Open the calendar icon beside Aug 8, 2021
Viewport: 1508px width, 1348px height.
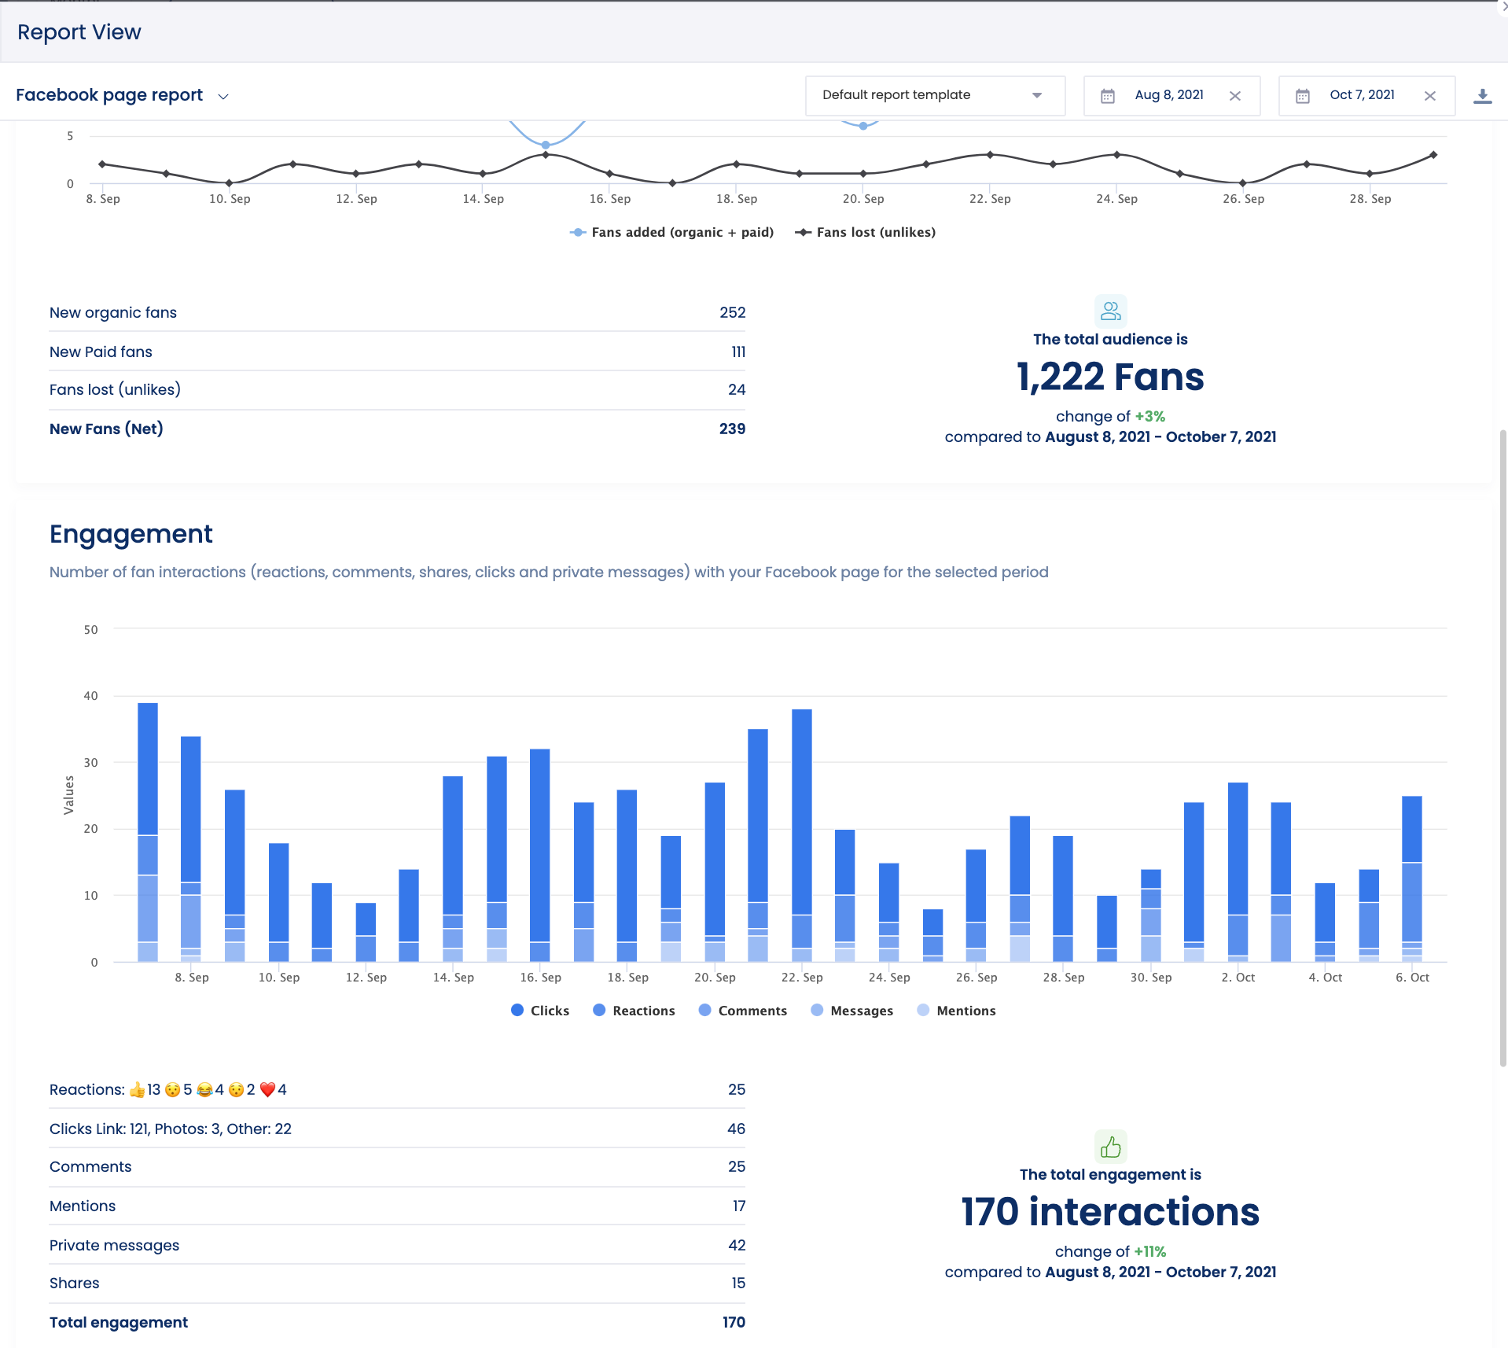click(1108, 95)
